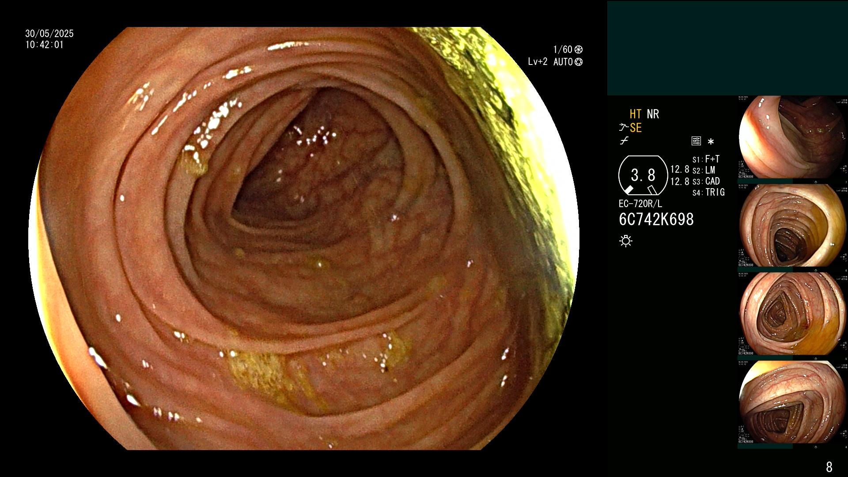Viewport: 848px width, 477px height.
Task: Select the HT mode indicator
Action: 636,114
